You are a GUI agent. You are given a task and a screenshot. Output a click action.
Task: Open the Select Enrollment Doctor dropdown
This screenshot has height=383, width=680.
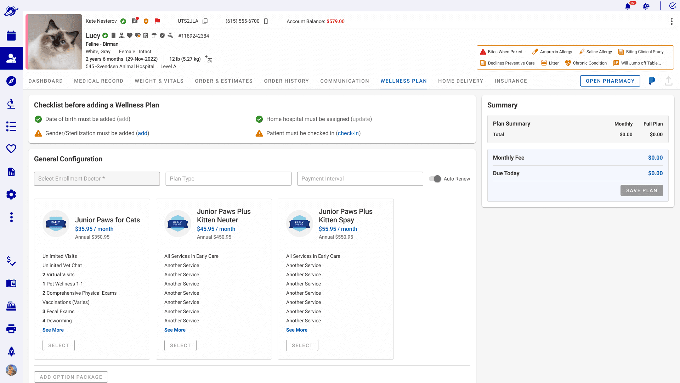[97, 179]
